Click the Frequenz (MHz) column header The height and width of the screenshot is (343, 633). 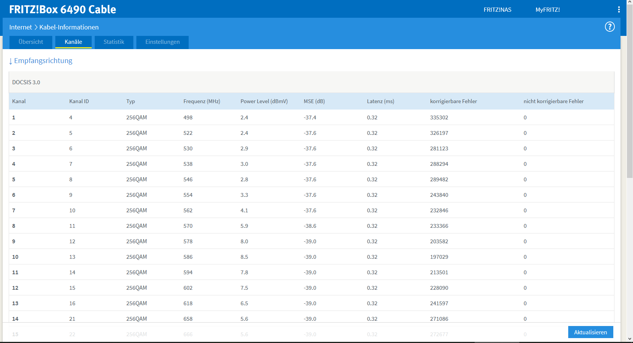202,101
